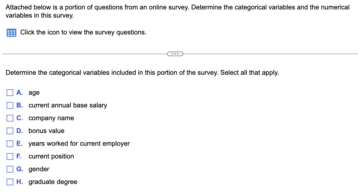Expand the collapsed ellipsis divider control
The image size is (358, 196).
pos(175,54)
